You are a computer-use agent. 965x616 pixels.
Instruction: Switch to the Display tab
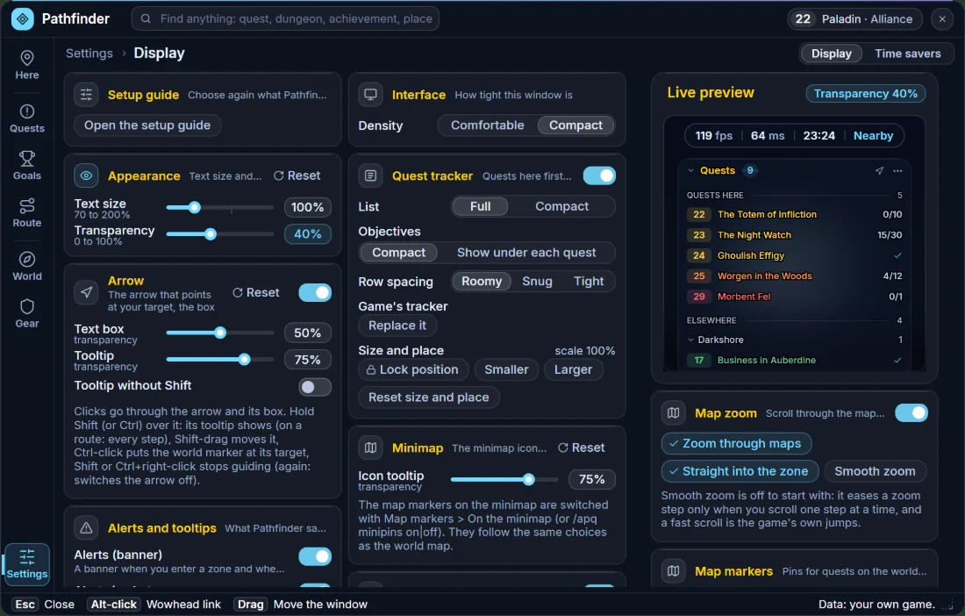[832, 54]
